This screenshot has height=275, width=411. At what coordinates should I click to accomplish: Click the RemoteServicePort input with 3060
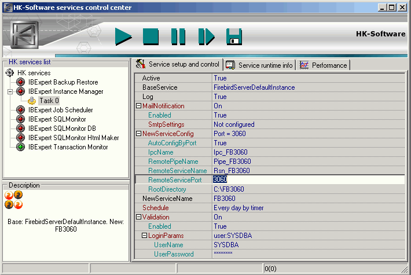coord(309,179)
